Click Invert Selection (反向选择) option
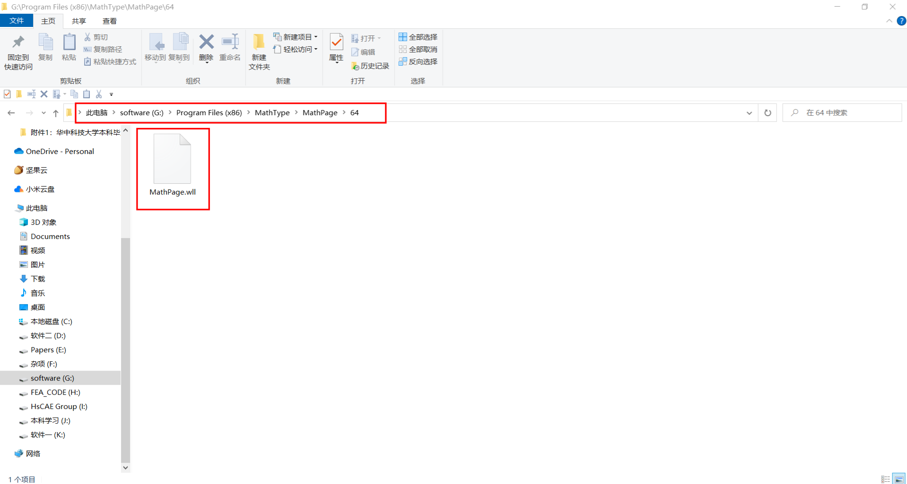The height and width of the screenshot is (484, 907). pyautogui.click(x=418, y=61)
